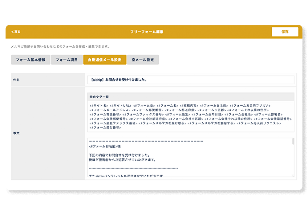The width and height of the screenshot is (308, 215).
Task: Click the 件名 subject input field
Action: point(191,80)
